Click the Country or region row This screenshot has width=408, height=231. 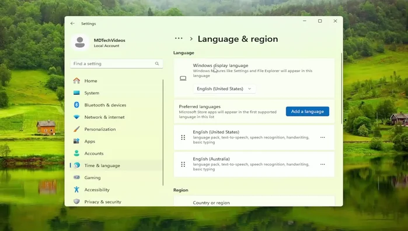pyautogui.click(x=254, y=201)
